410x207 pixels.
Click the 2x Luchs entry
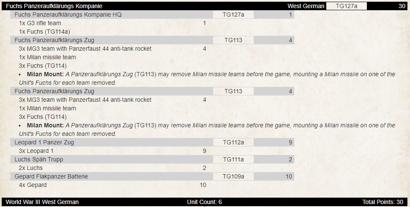(x=31, y=168)
